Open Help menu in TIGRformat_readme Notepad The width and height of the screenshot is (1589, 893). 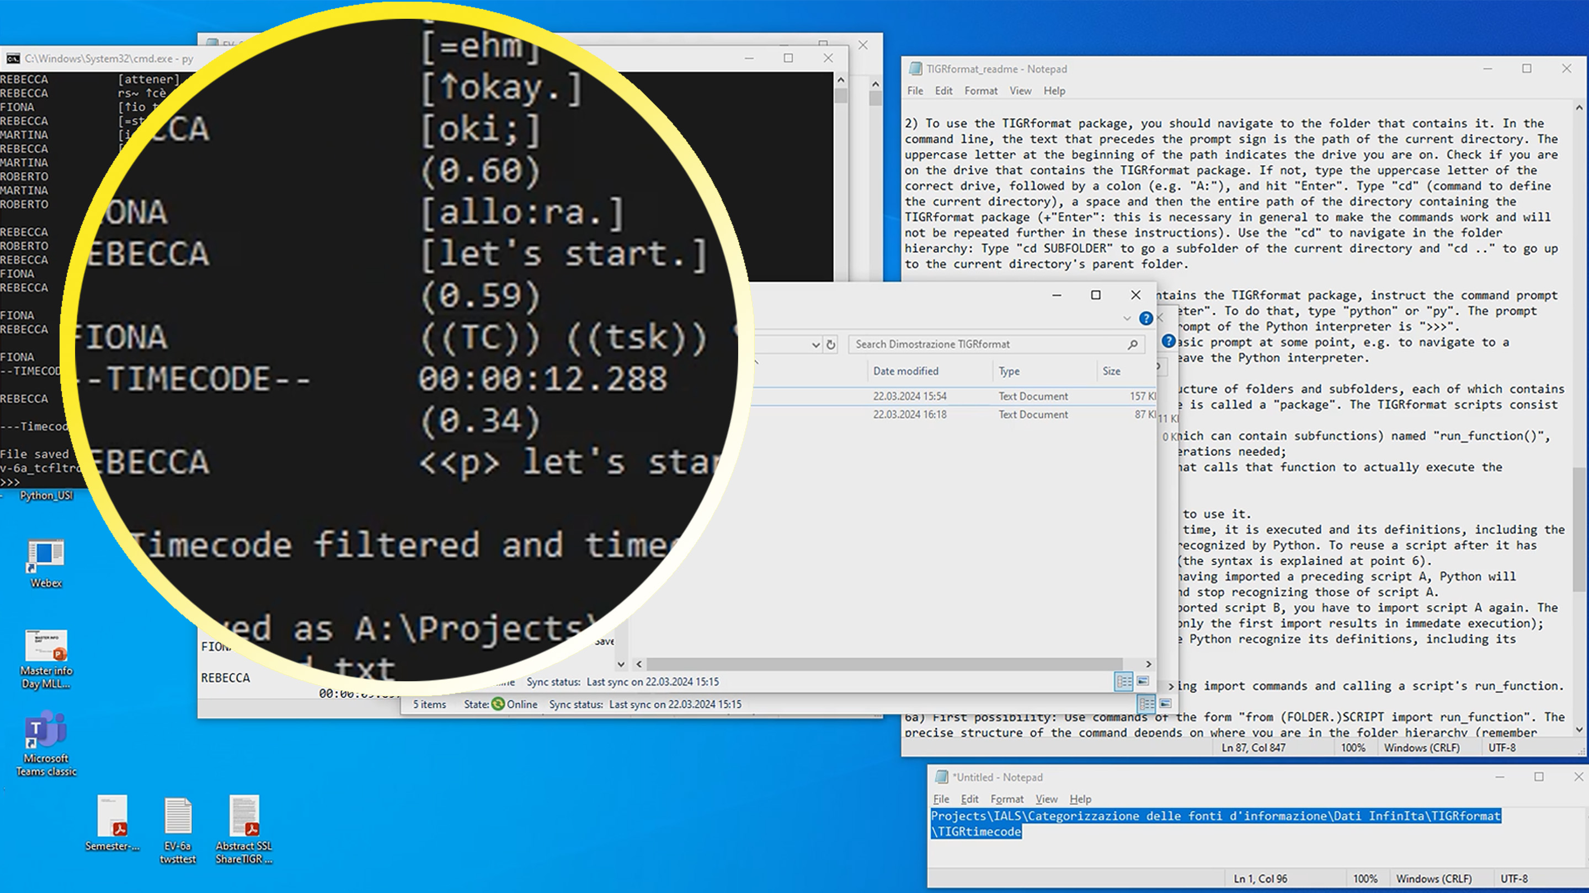(1054, 90)
